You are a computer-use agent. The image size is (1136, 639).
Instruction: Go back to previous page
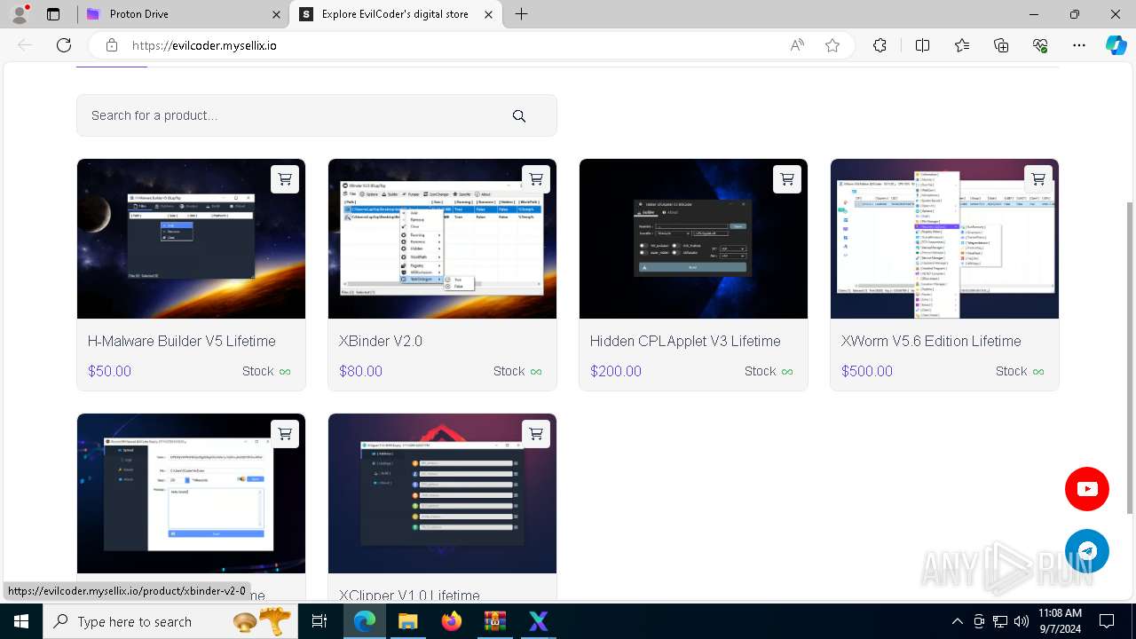click(x=25, y=45)
